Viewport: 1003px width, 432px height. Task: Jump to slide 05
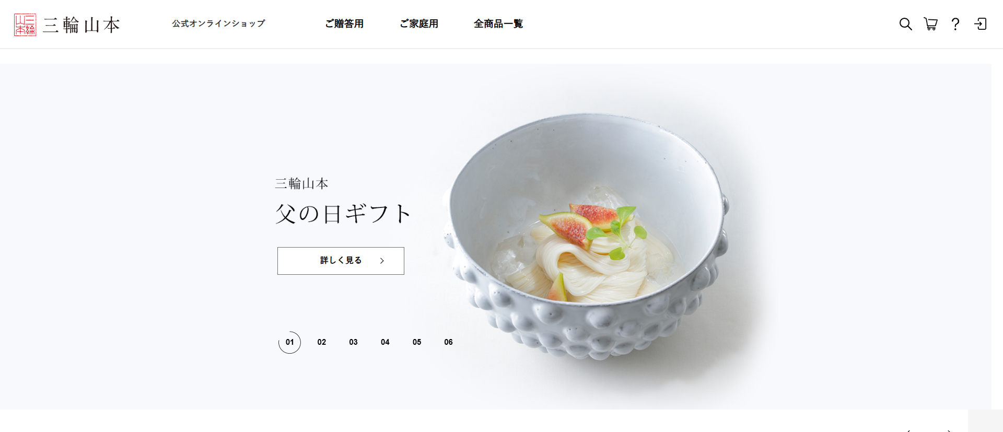point(417,342)
